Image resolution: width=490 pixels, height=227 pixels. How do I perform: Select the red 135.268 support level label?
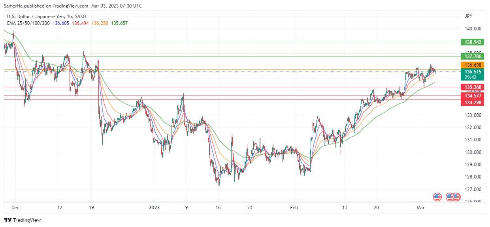473,87
